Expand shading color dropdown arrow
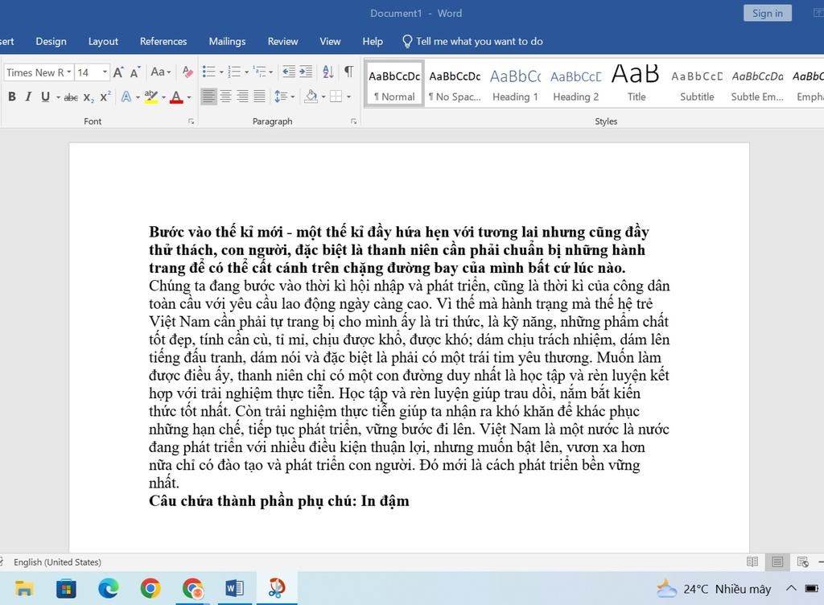Viewport: 824px width, 605px height. 323,97
